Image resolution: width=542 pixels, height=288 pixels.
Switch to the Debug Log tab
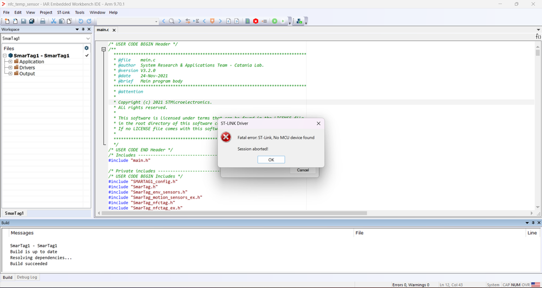(27, 277)
